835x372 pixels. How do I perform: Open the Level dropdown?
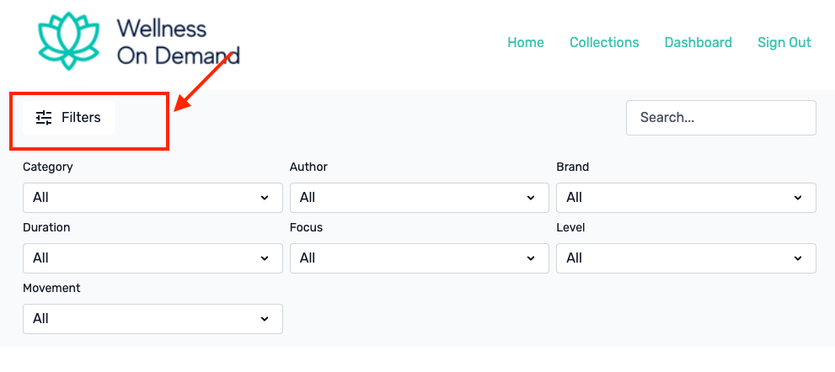point(686,258)
